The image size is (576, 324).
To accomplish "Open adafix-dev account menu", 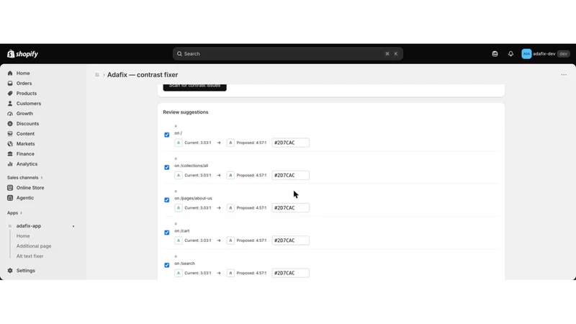I will (546, 54).
